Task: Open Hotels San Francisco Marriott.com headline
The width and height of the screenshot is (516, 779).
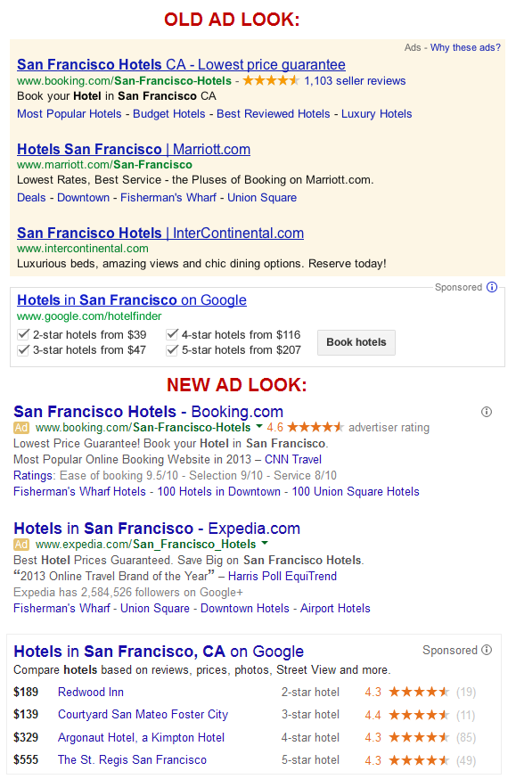Action: point(134,149)
